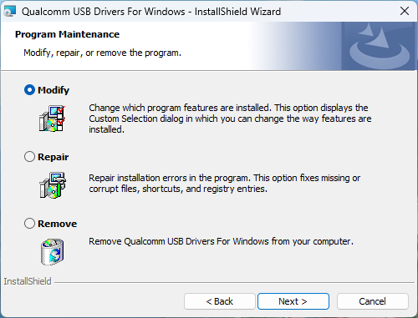Click the Repair installation errors description
The height and width of the screenshot is (318, 418).
tap(225, 184)
